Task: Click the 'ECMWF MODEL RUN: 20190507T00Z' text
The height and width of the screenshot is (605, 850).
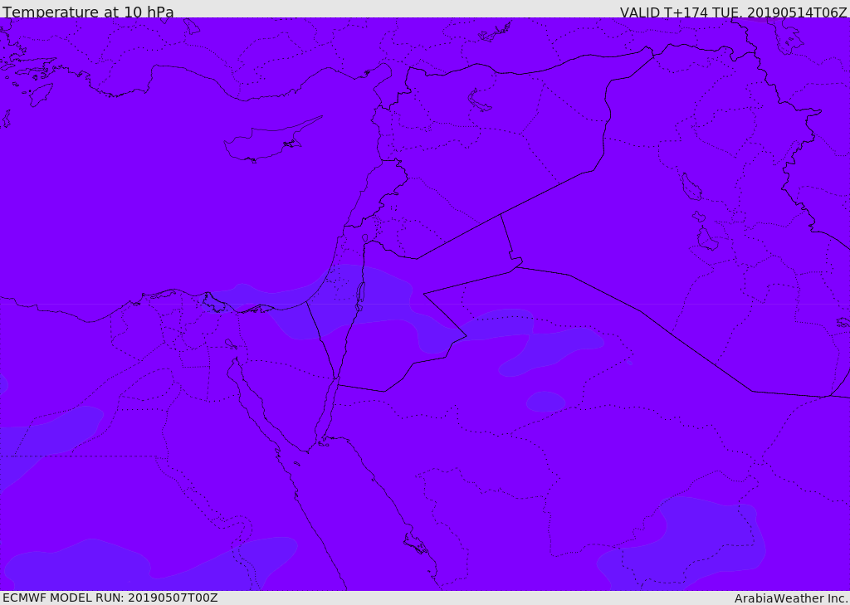Action: point(110,598)
